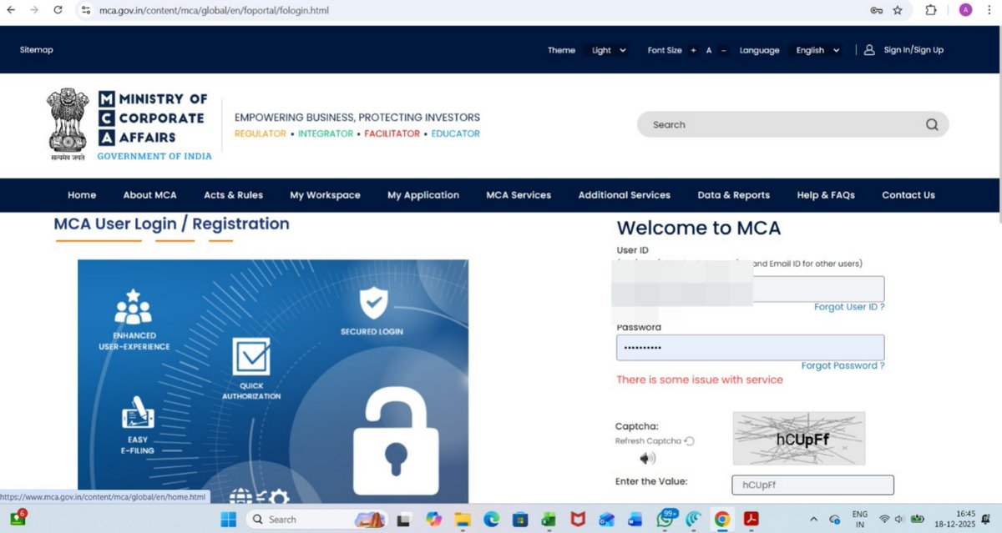The width and height of the screenshot is (1002, 533).
Task: Show hidden system tray icons
Action: [815, 519]
